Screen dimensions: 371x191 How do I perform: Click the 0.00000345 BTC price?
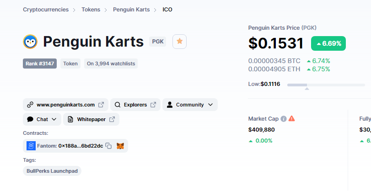tap(274, 61)
